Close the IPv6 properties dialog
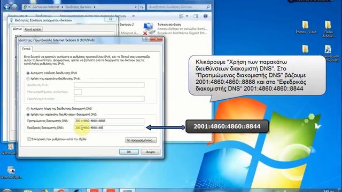342x192 pixels. pyautogui.click(x=156, y=39)
